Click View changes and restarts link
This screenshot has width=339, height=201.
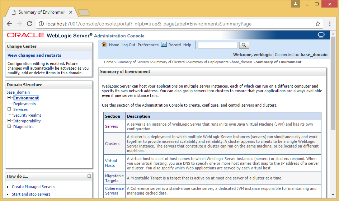pyautogui.click(x=34, y=55)
